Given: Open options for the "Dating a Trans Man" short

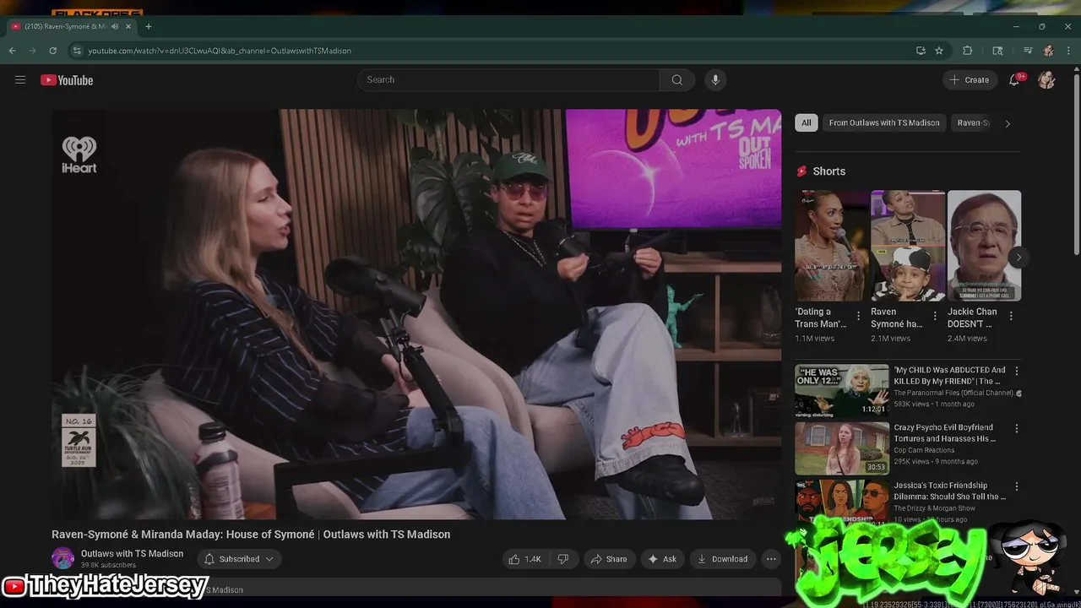Looking at the screenshot, I should [x=859, y=316].
